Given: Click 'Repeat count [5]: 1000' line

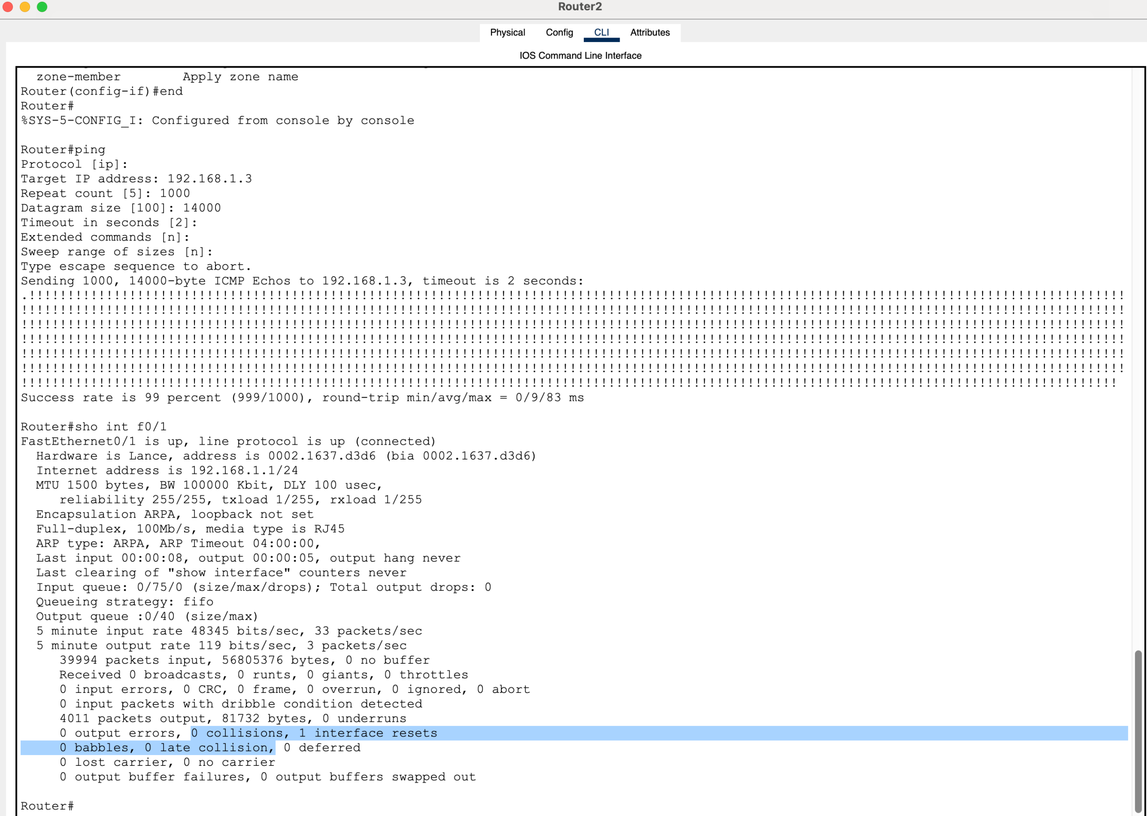Looking at the screenshot, I should pyautogui.click(x=106, y=193).
